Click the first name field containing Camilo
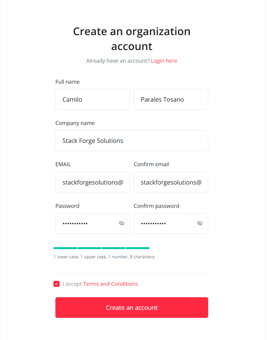The image size is (267, 340). click(92, 99)
